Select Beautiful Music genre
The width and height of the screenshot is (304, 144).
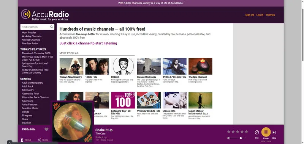point(30,108)
